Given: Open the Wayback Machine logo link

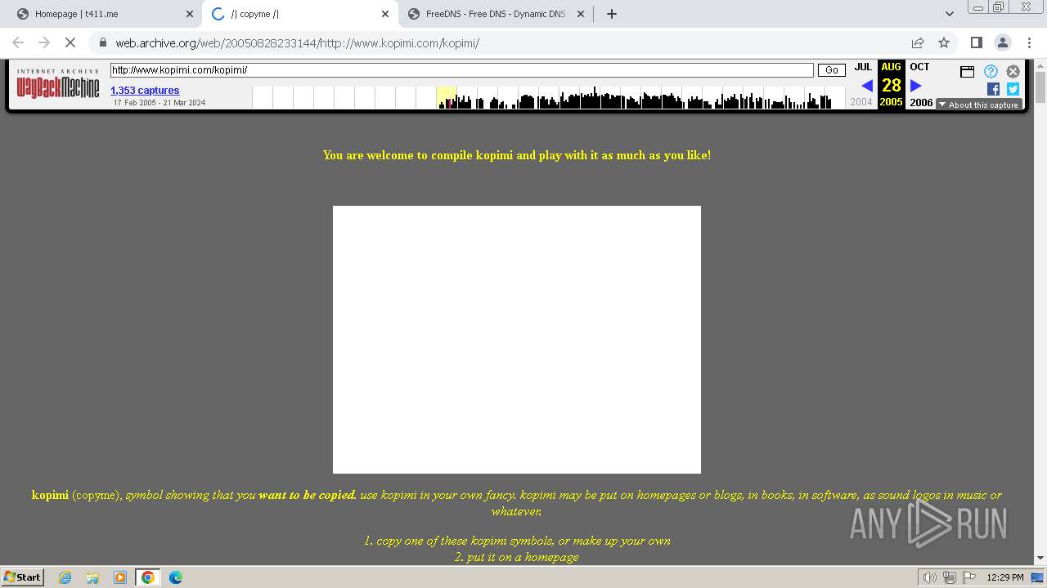Looking at the screenshot, I should (x=57, y=85).
